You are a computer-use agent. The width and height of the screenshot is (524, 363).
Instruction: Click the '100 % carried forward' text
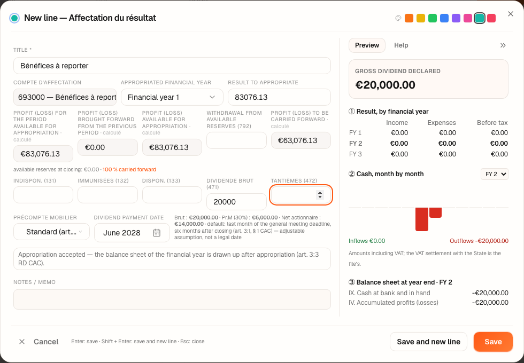pos(129,170)
